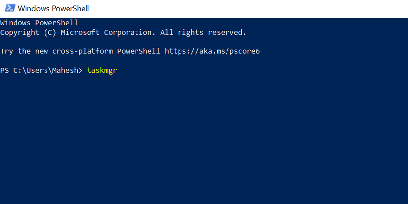Click the "PS" prompt prefix
Screen dimensions: 408x204
click(x=5, y=70)
